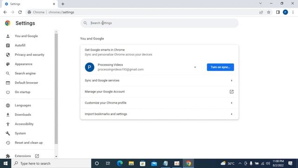298x168 pixels.
Task: Open Import bookmarks and settings
Action: pos(159,114)
